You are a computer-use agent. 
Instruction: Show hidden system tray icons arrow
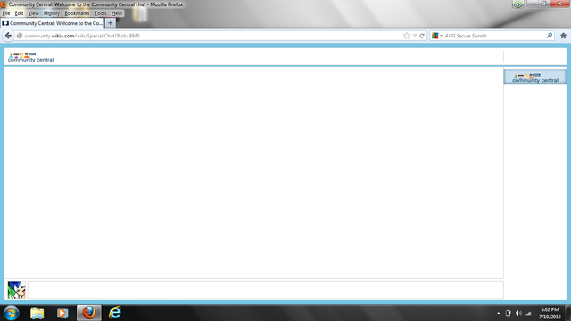(498, 313)
